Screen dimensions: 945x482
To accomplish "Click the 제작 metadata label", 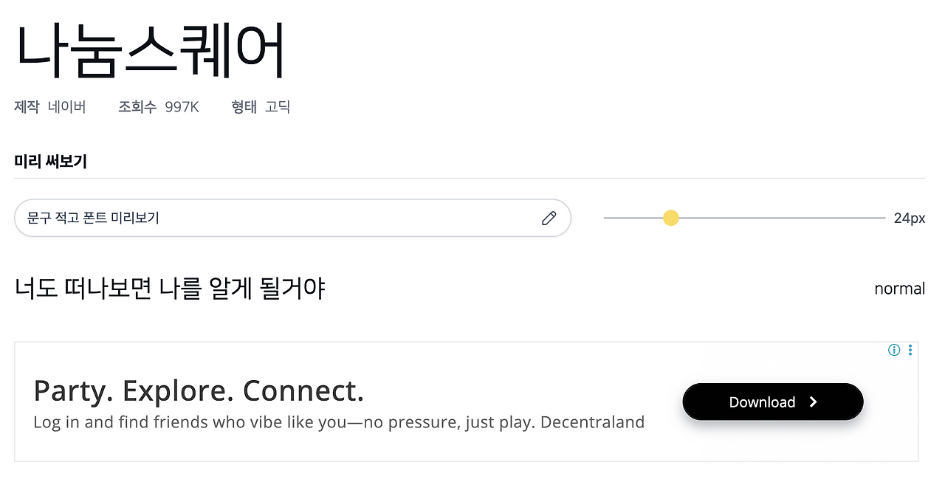I will click(x=26, y=106).
